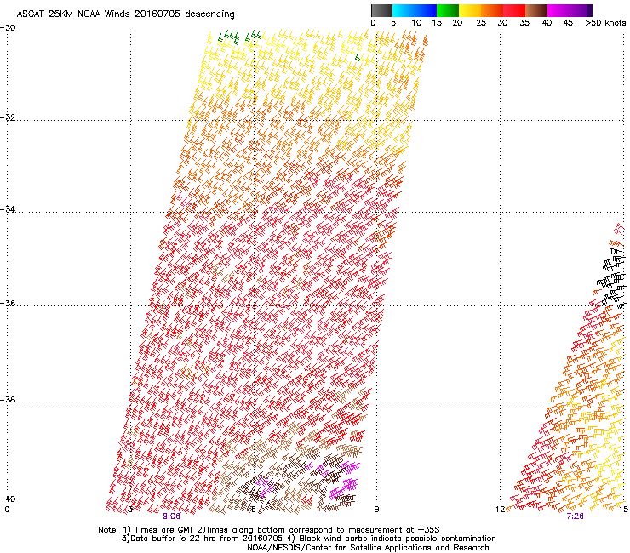Click the red 30-35 knots color band
The height and width of the screenshot is (553, 630).
(514, 10)
